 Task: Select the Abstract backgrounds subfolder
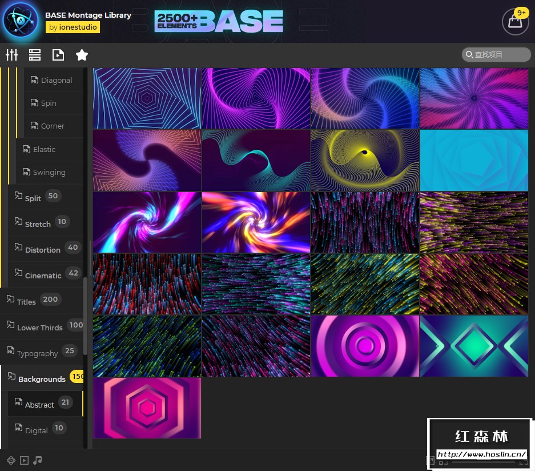coord(46,404)
